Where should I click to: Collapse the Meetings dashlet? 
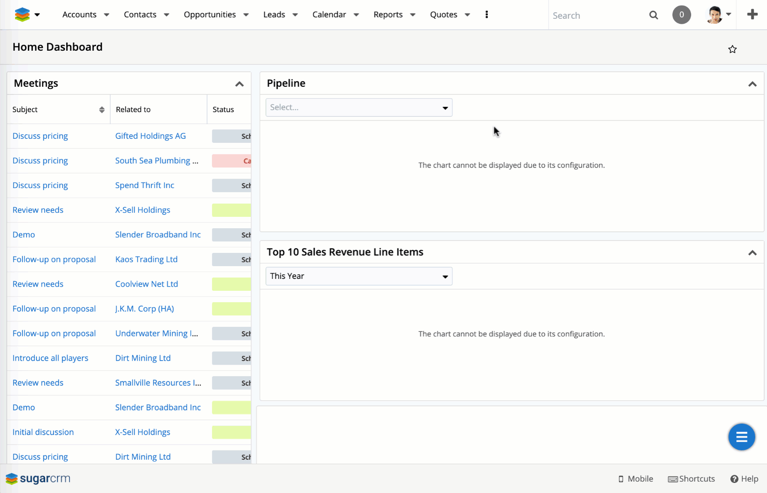point(239,84)
